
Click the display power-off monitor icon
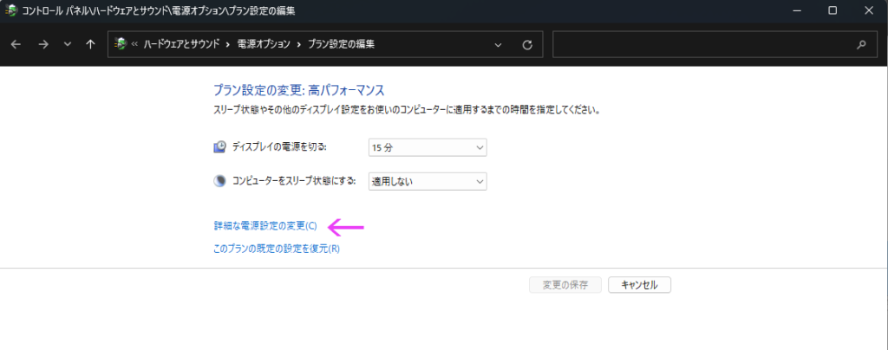[219, 147]
